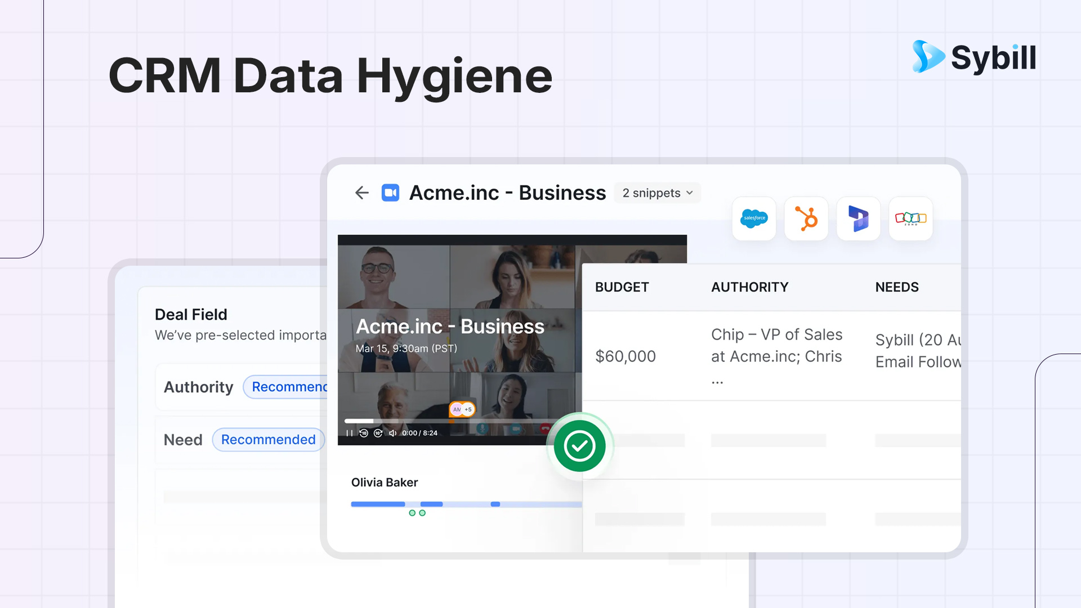Click the green checkmark badge
This screenshot has height=608, width=1081.
pyautogui.click(x=579, y=446)
